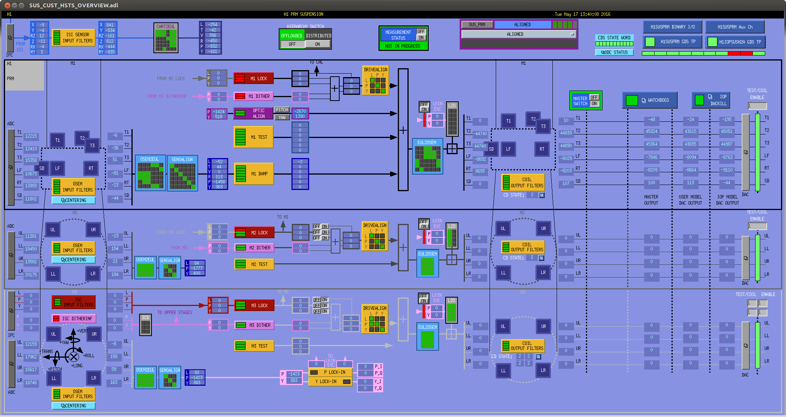Screen dimensions: 786x417
Task: Open the M1 LOCK filter bank
Action: coord(254,79)
